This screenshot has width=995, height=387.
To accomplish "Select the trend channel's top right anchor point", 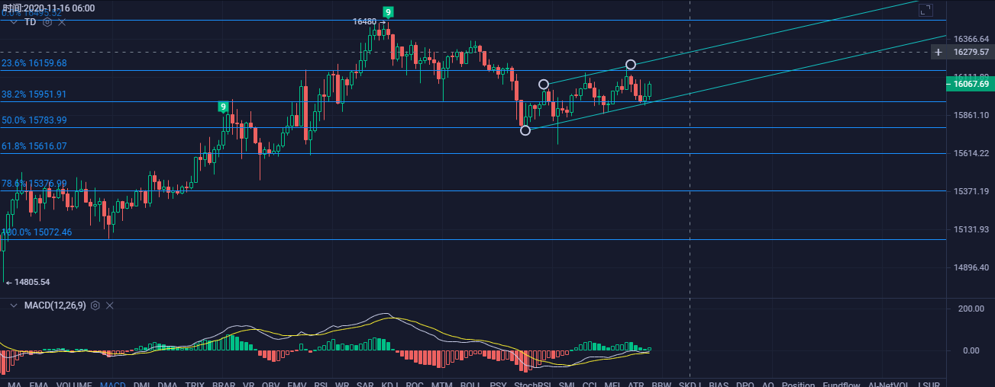I will (x=631, y=65).
